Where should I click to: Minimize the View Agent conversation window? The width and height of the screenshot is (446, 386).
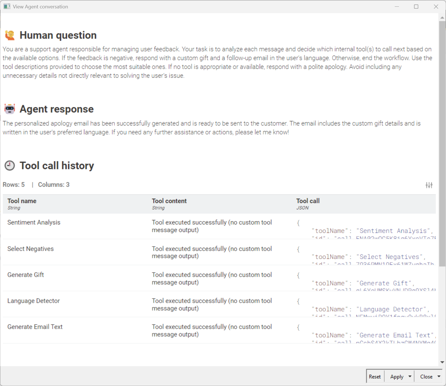tap(397, 6)
